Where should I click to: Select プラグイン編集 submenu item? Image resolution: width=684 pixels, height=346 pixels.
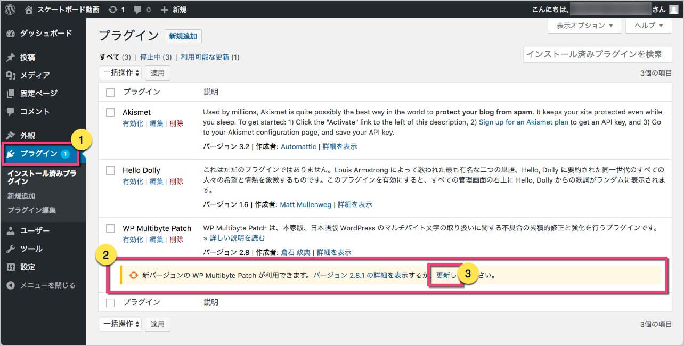click(x=31, y=210)
